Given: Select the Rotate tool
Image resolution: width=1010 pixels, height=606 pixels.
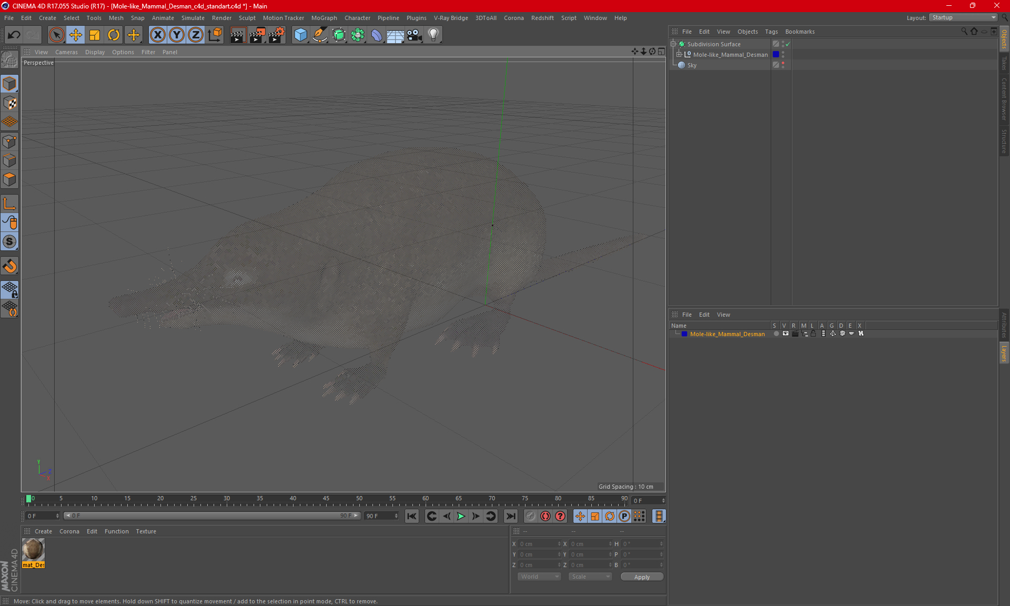Looking at the screenshot, I should [x=114, y=35].
